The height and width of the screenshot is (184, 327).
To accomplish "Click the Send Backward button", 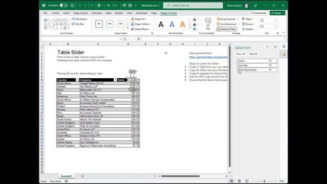I will tap(226, 24).
